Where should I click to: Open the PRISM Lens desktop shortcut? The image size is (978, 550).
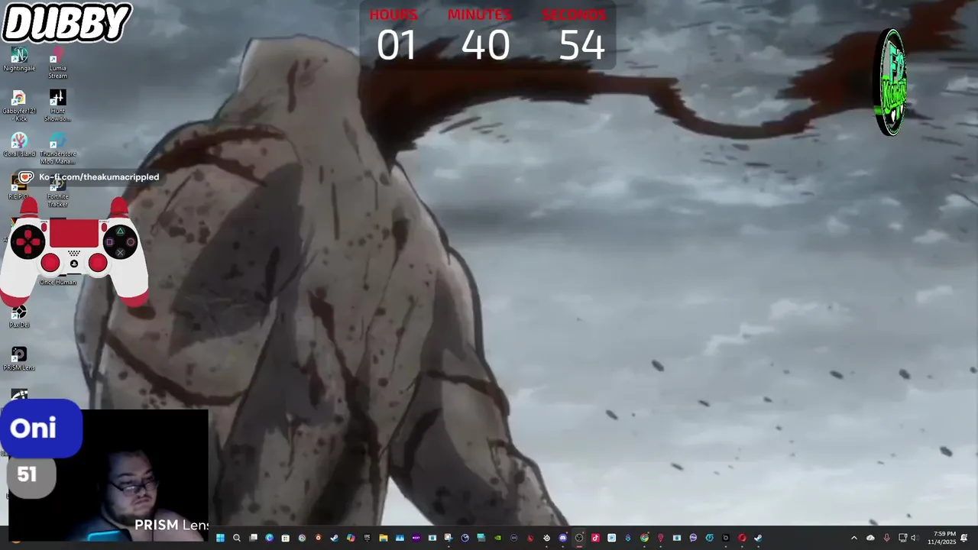coord(19,359)
